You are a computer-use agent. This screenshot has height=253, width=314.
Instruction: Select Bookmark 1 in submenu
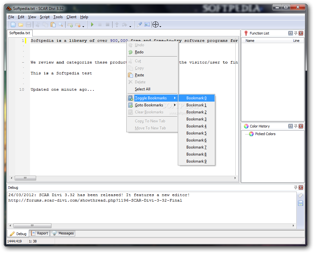click(196, 105)
